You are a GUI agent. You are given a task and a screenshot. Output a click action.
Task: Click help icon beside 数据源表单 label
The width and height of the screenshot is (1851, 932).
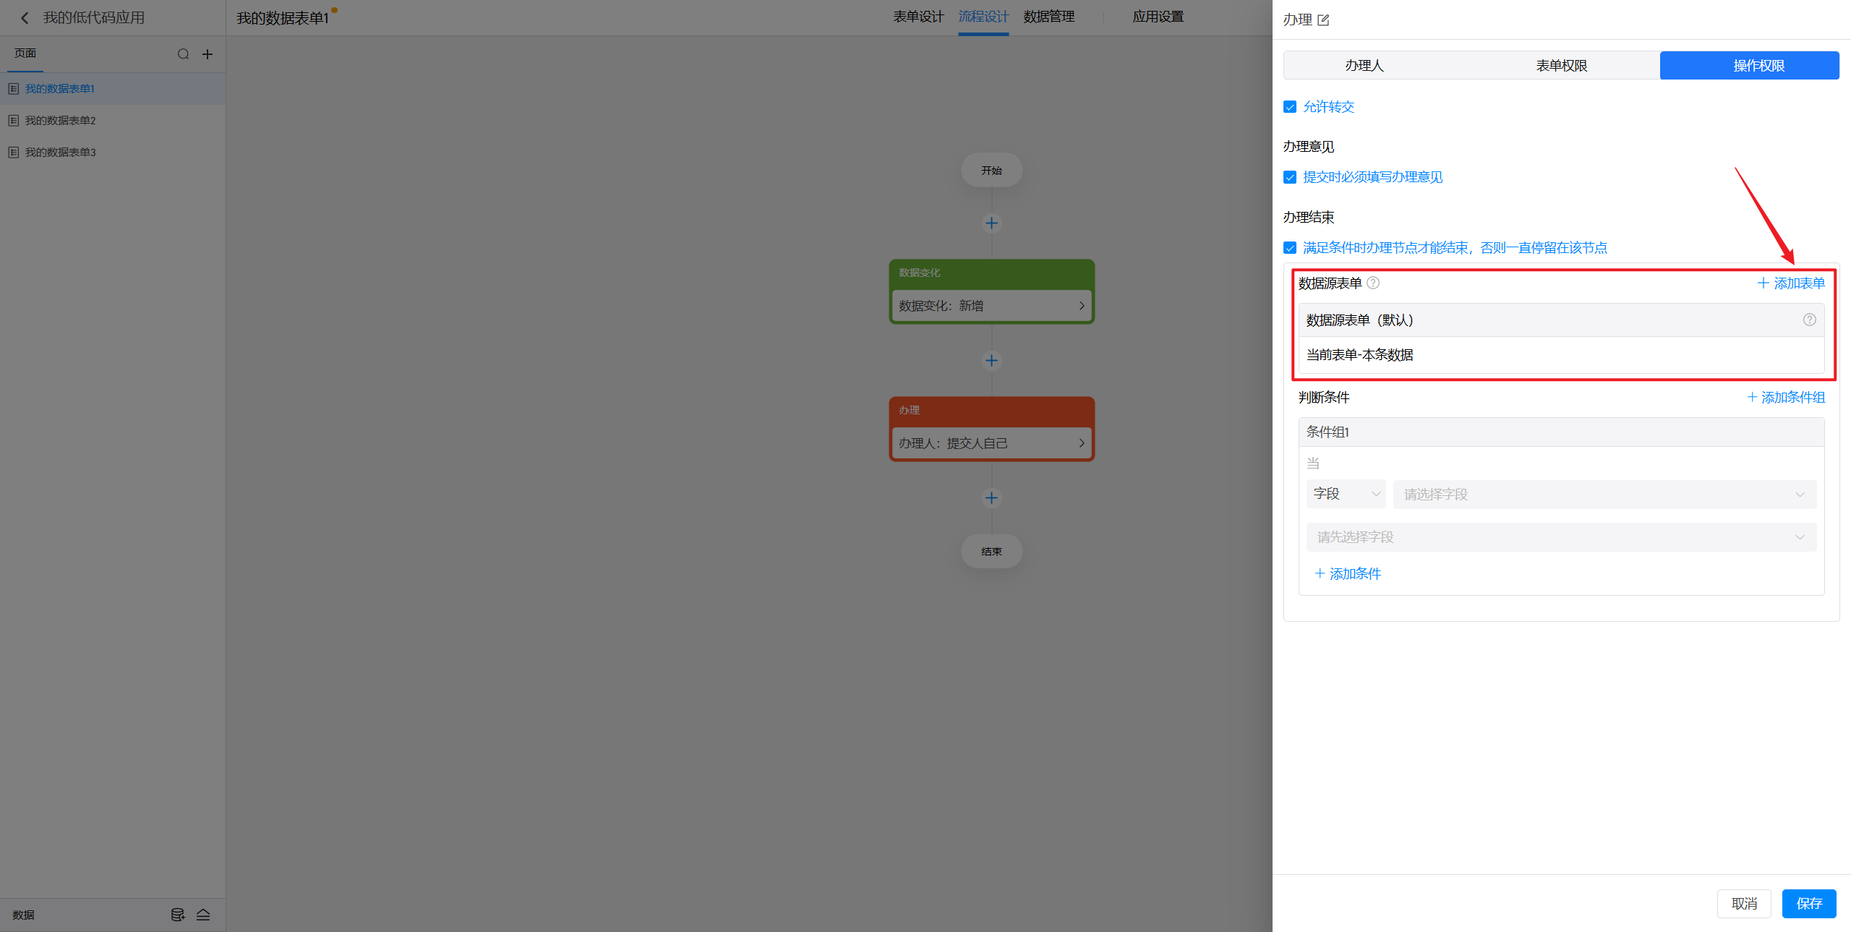coord(1373,283)
